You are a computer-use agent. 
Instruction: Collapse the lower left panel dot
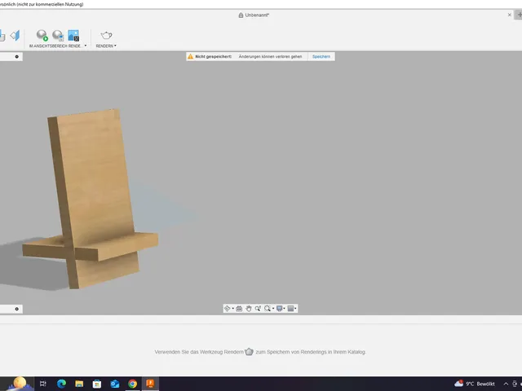16,309
